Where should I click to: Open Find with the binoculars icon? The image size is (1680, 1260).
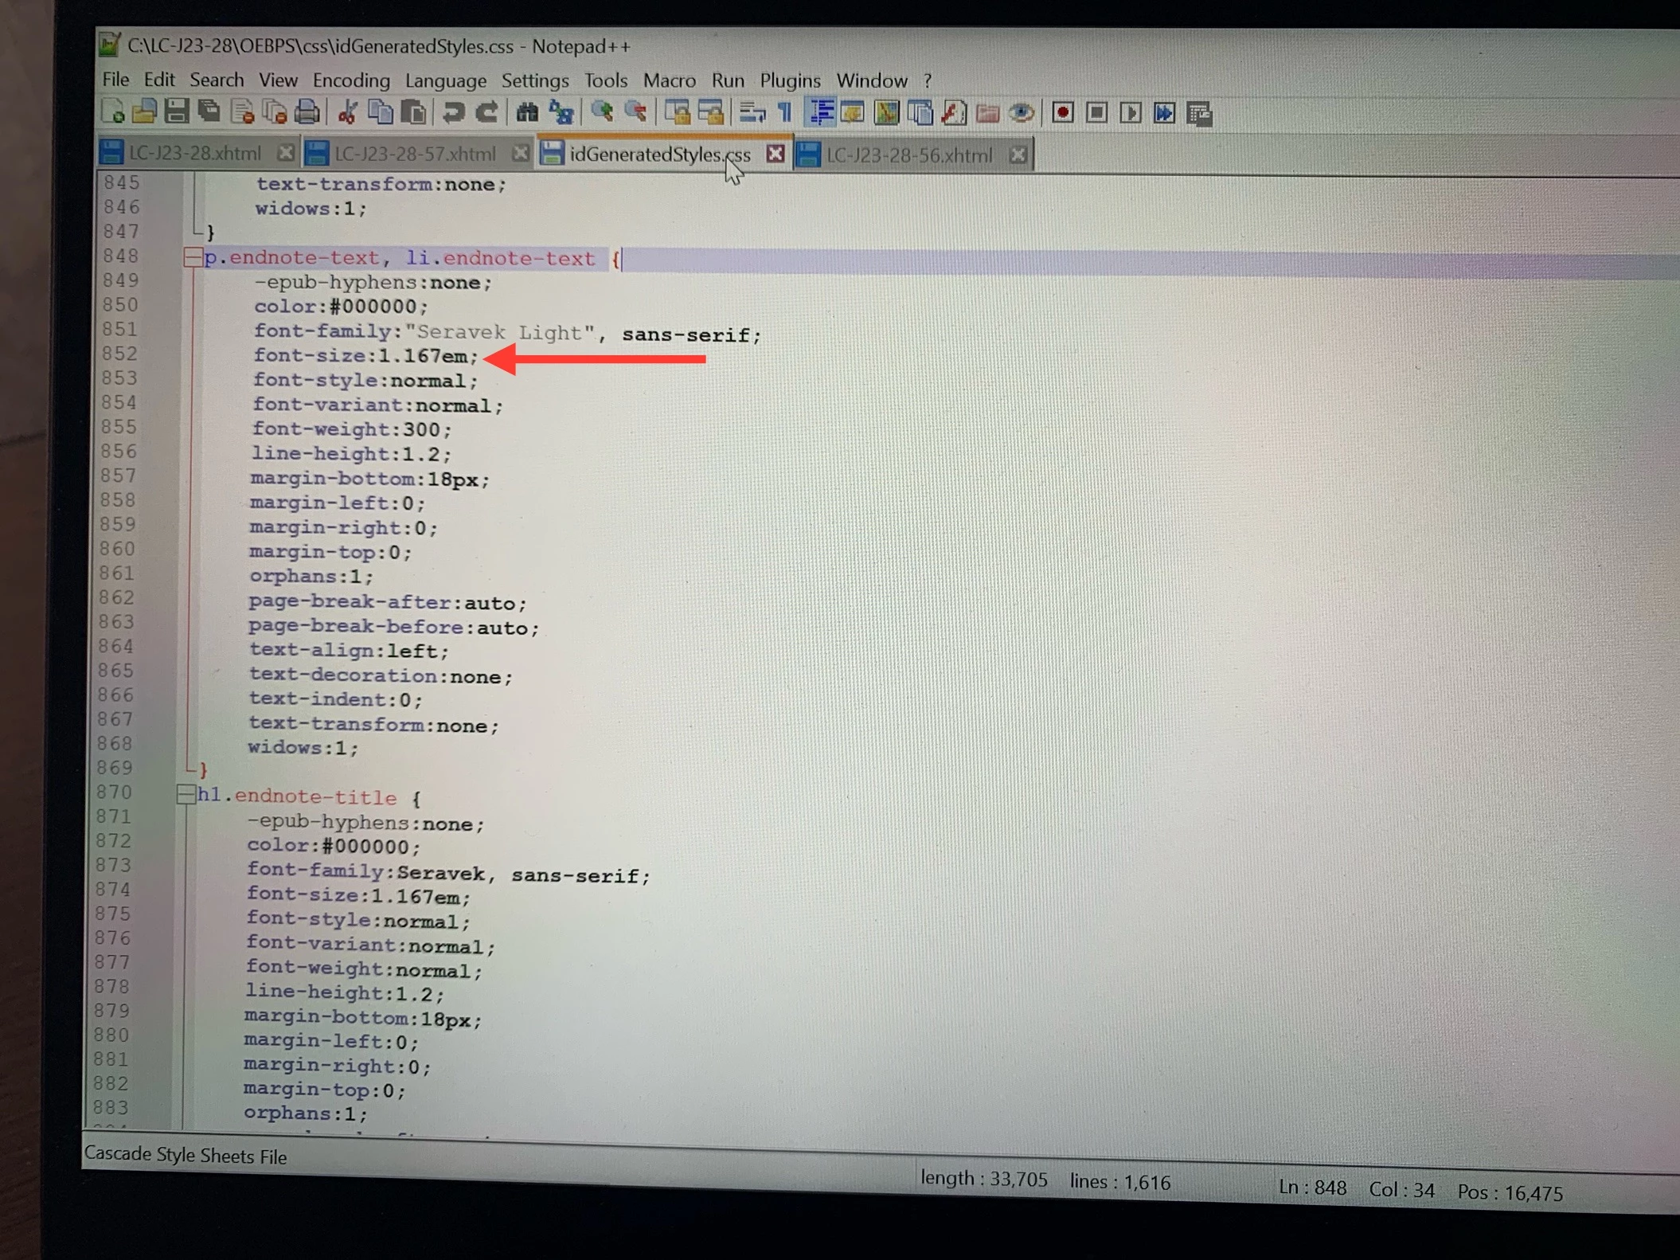[527, 112]
